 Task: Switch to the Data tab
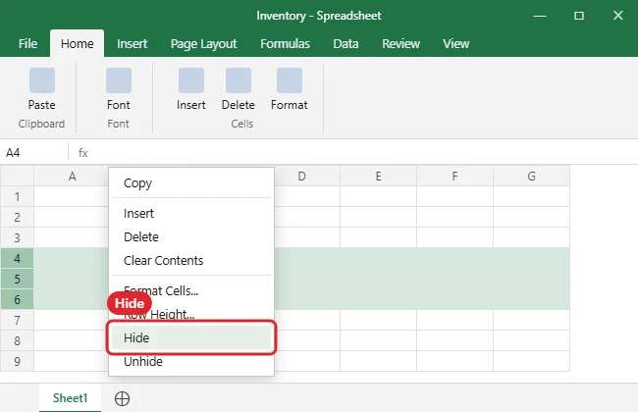point(346,43)
